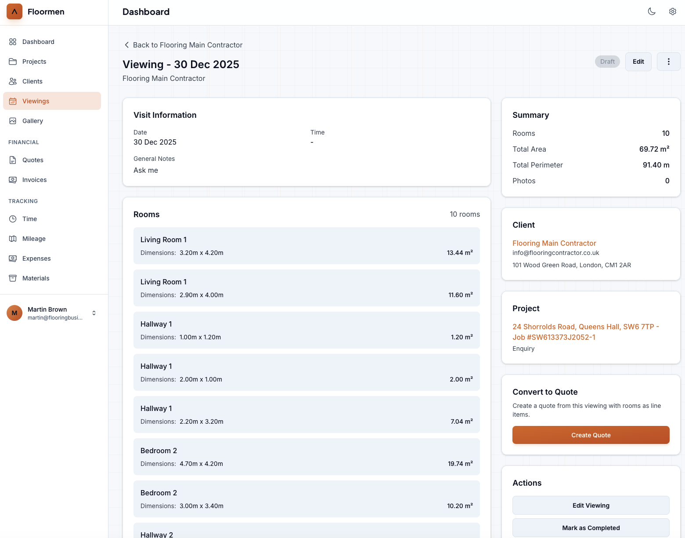This screenshot has height=538, width=685.
Task: Click the Floormen logo badge
Action: (14, 11)
